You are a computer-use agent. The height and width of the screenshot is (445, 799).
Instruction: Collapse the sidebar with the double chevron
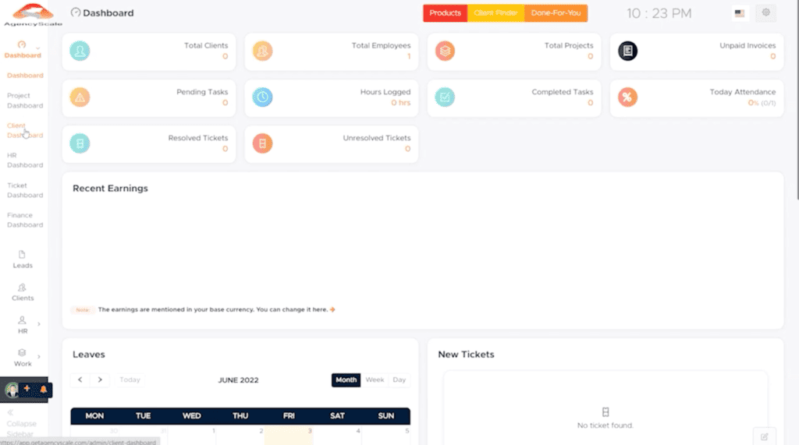tap(10, 413)
